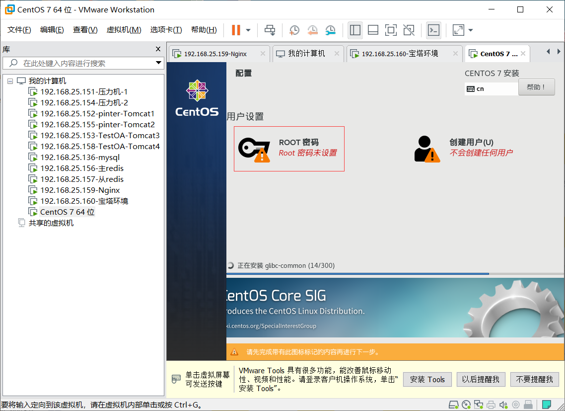The image size is (565, 411).
Task: Close the 192.168.25.159-Nginx tab
Action: (x=263, y=53)
